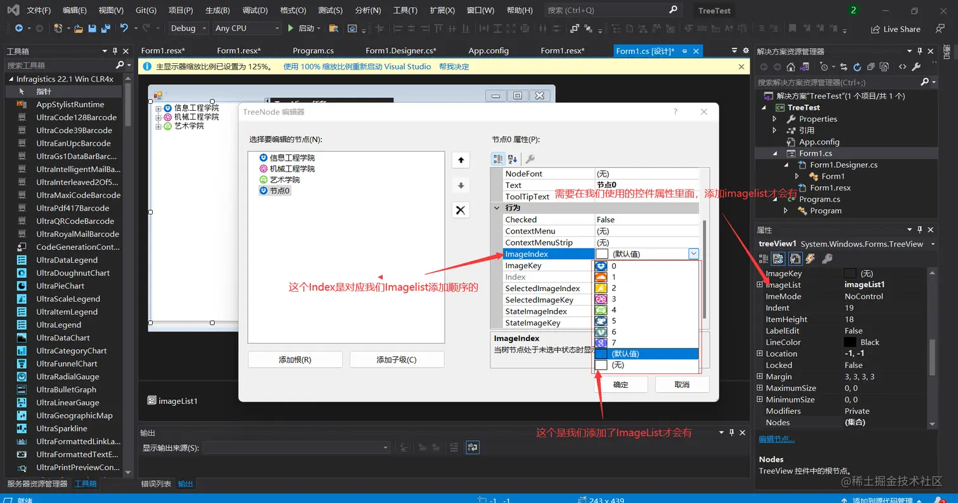This screenshot has height=503, width=958.
Task: Move node down with the down arrow button
Action: coord(461,185)
